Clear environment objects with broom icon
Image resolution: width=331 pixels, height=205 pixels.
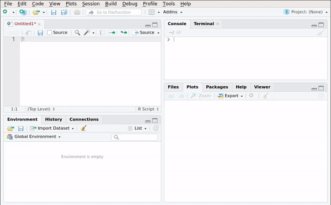pos(84,128)
